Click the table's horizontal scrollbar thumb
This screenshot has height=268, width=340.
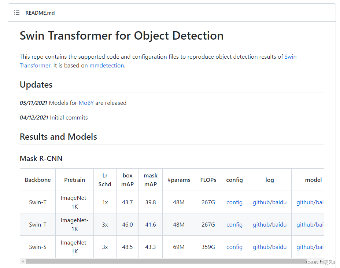(165, 261)
